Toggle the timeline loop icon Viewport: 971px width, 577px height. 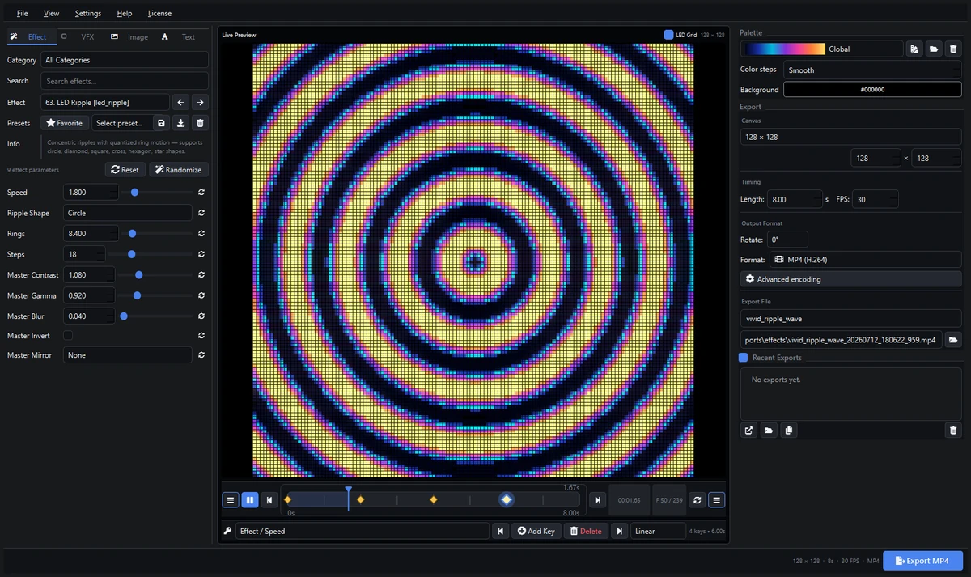pos(698,500)
